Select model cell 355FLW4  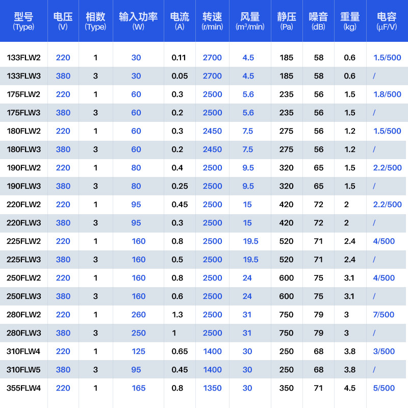tap(23, 388)
